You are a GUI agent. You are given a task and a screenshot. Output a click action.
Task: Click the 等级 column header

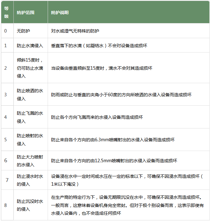[x=7, y=13]
